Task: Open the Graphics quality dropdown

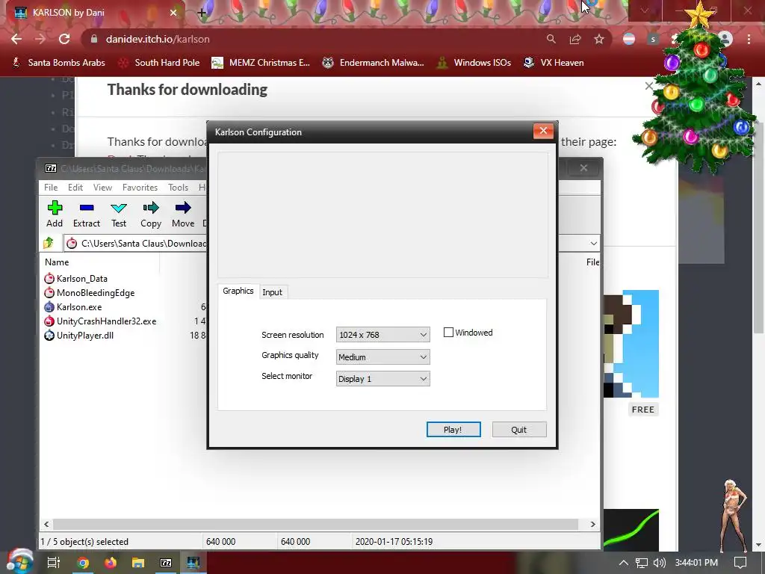Action: (x=383, y=357)
